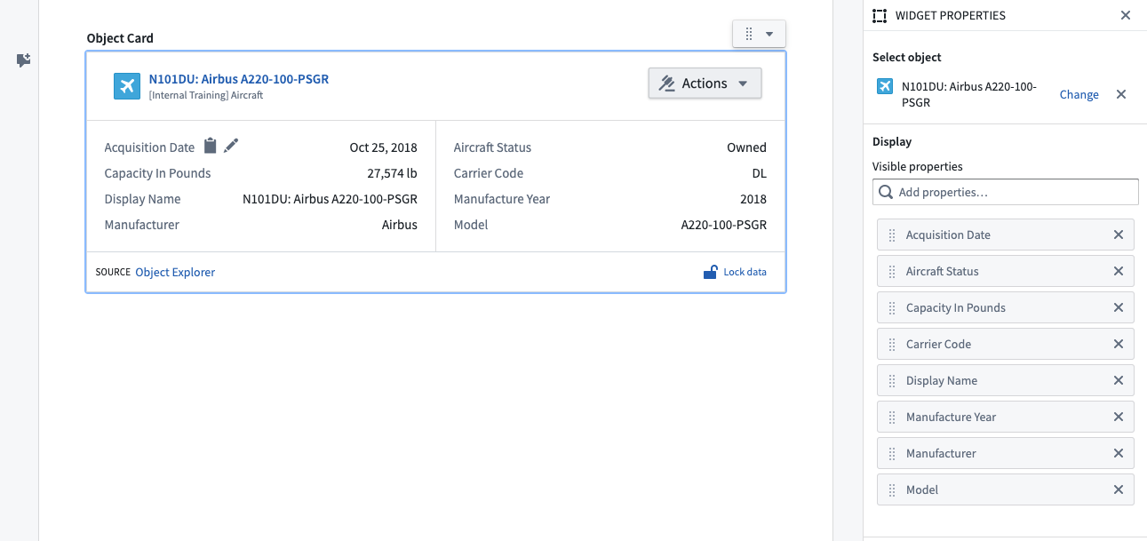The height and width of the screenshot is (541, 1147).
Task: Click the drag handle of Manufacture Year property
Action: [x=892, y=418]
